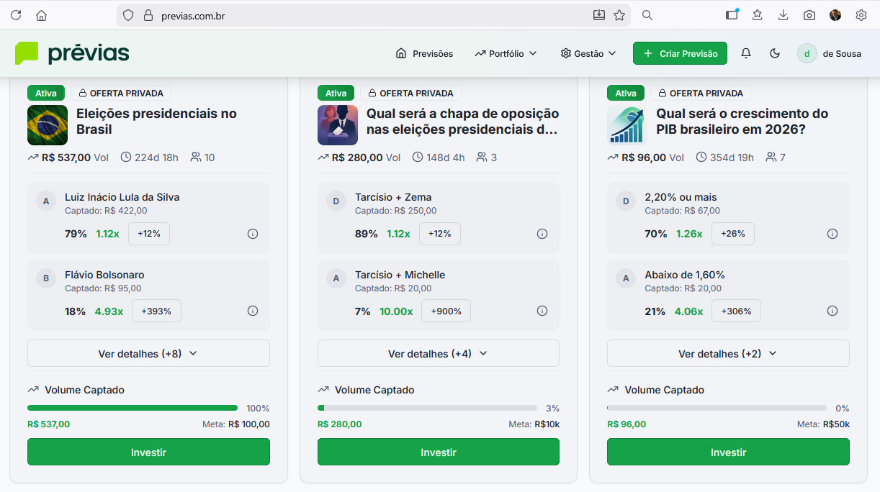Image resolution: width=880 pixels, height=492 pixels.
Task: Open the Gestão dropdown menu
Action: pos(588,53)
